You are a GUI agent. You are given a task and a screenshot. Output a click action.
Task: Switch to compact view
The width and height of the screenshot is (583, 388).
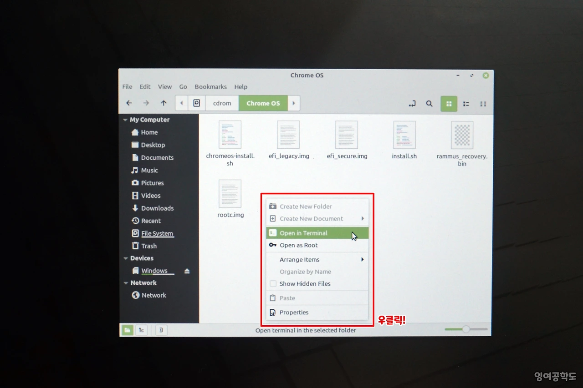[x=483, y=104]
